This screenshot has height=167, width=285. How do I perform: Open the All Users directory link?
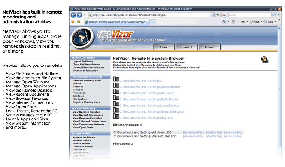click(146, 92)
